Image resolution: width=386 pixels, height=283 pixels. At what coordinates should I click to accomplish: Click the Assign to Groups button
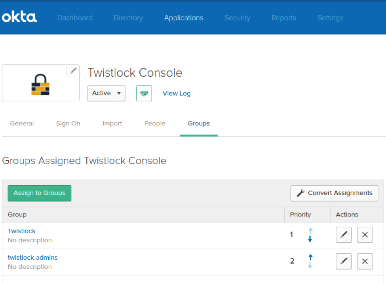click(x=39, y=193)
